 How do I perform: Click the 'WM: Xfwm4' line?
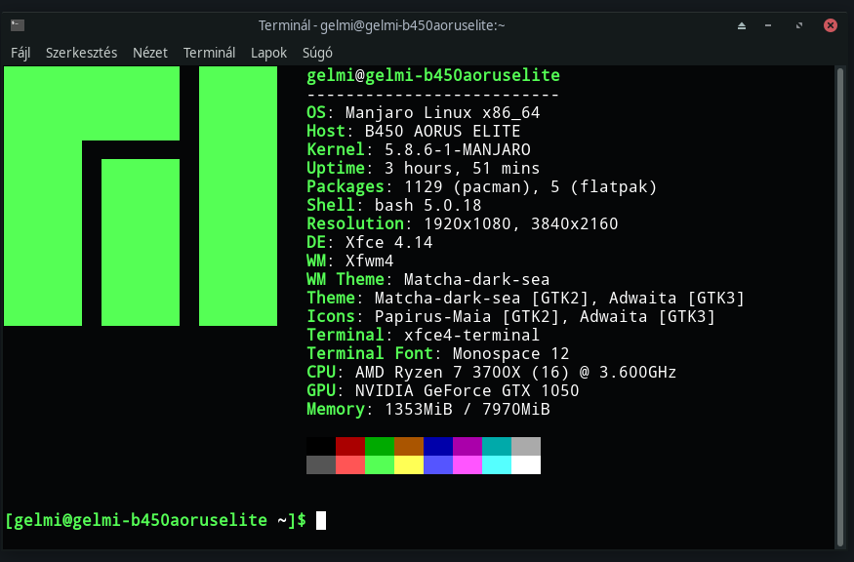tap(349, 261)
